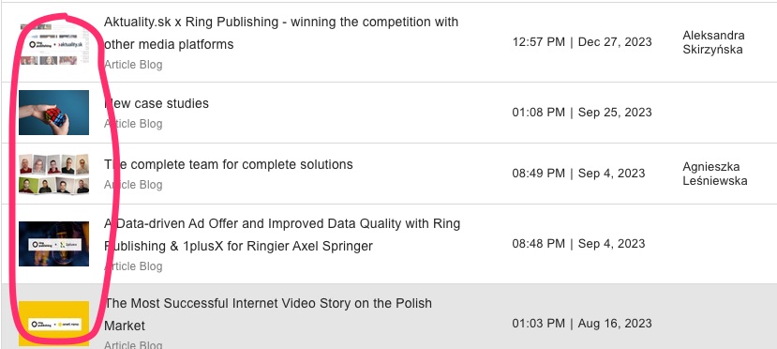Select the team portraits collage thumbnail
Image resolution: width=777 pixels, height=349 pixels.
tap(54, 174)
